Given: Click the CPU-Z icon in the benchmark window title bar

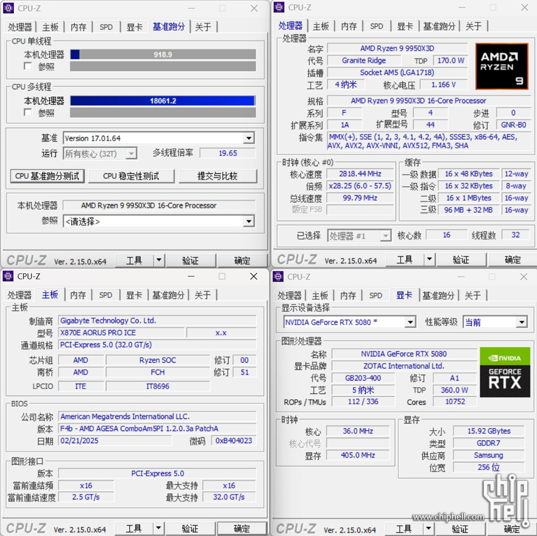Looking at the screenshot, I should tap(8, 8).
